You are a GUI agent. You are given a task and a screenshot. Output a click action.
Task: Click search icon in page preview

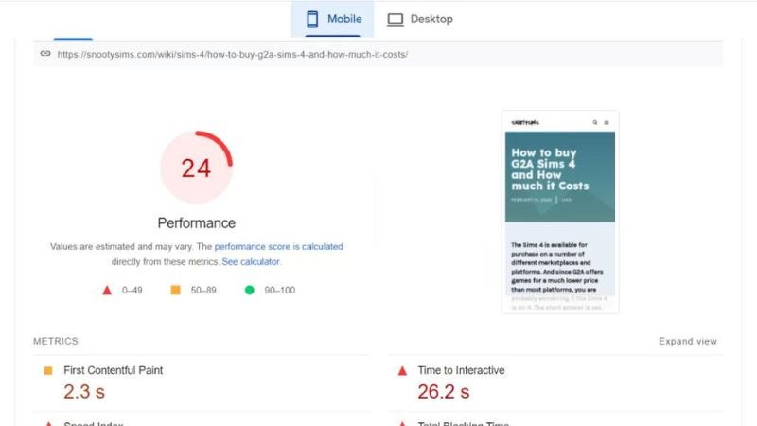point(595,123)
